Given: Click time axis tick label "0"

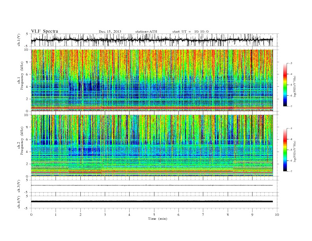Looking at the screenshot, I should [x=31, y=215].
